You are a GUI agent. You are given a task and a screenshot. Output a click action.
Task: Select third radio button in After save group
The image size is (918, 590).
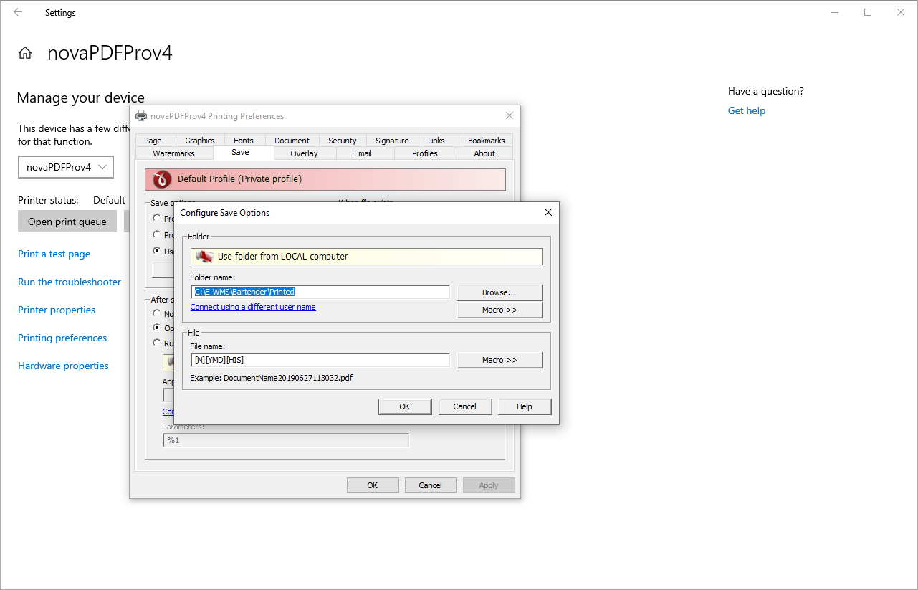coord(157,343)
